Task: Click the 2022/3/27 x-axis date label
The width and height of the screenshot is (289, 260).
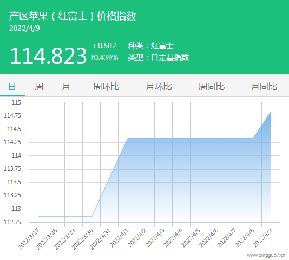Action: coord(29,239)
